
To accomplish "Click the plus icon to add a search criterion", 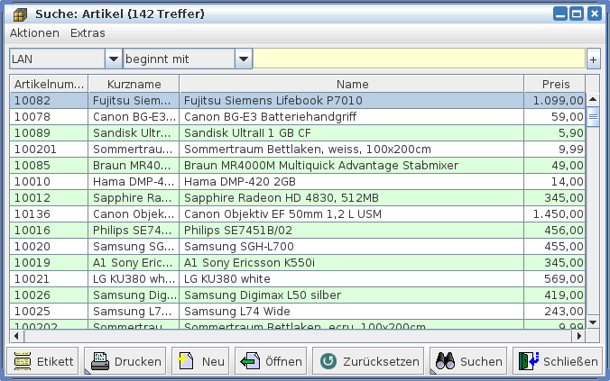I will (x=593, y=59).
